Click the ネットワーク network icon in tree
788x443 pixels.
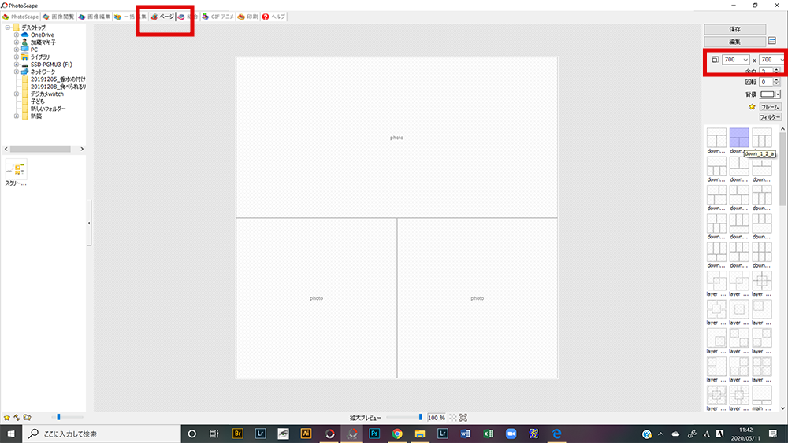tap(24, 72)
